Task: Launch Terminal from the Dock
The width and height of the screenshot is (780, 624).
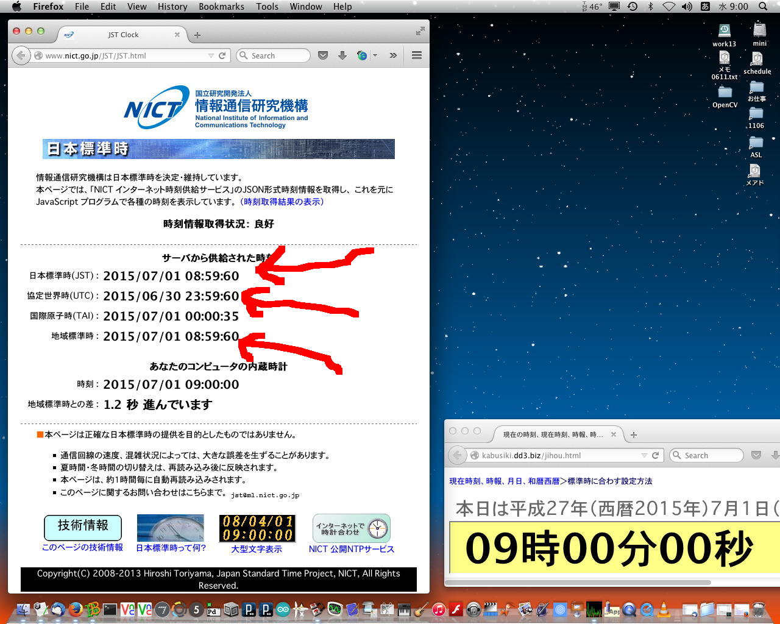Action: (110, 609)
